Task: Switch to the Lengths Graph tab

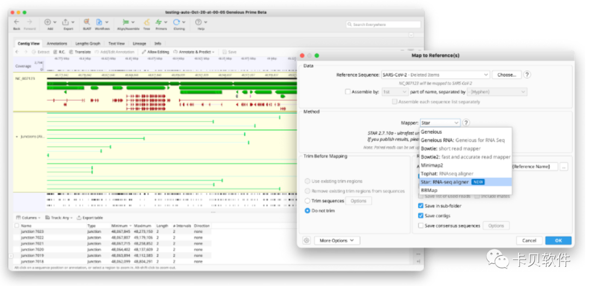Action: (x=87, y=44)
